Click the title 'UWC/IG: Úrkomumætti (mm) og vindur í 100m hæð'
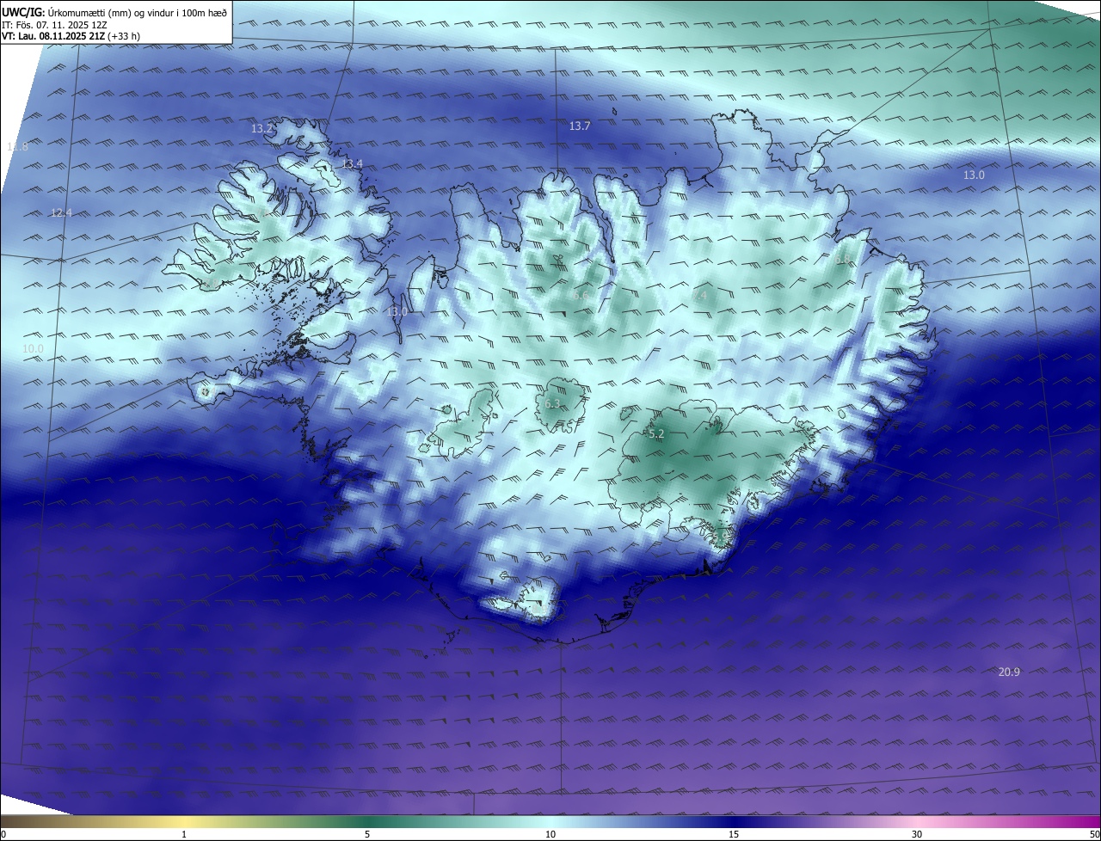Screen dimensions: 1101x841 [114, 11]
